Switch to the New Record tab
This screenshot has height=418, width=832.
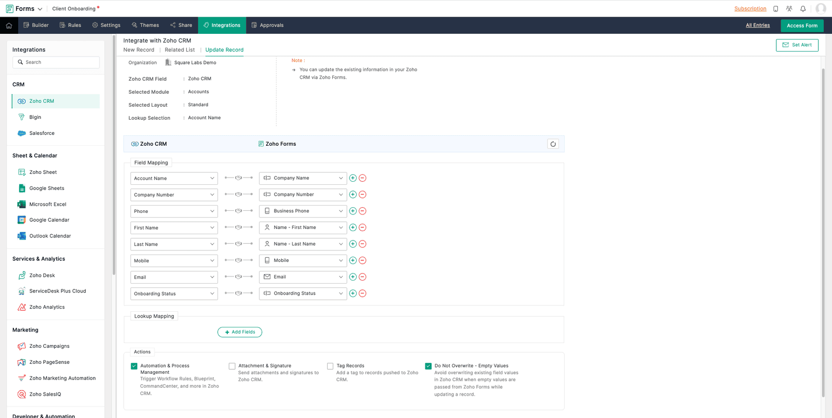tap(139, 50)
